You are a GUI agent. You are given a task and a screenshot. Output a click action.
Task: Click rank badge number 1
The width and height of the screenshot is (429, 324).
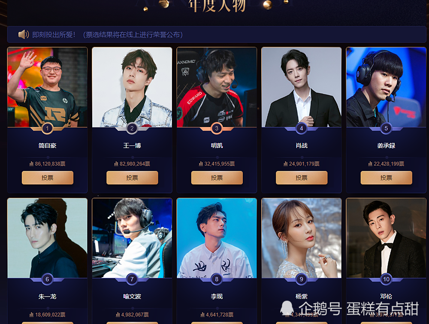[47, 128]
